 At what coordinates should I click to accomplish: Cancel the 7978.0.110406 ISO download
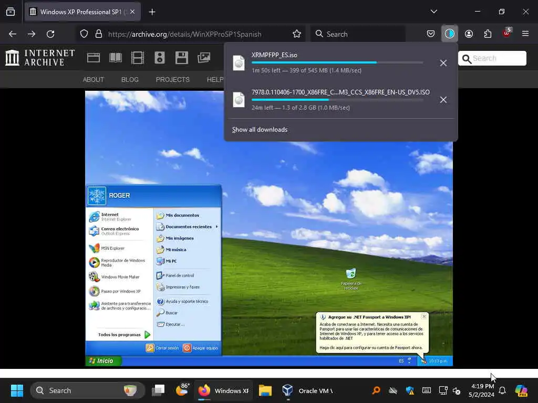443,100
